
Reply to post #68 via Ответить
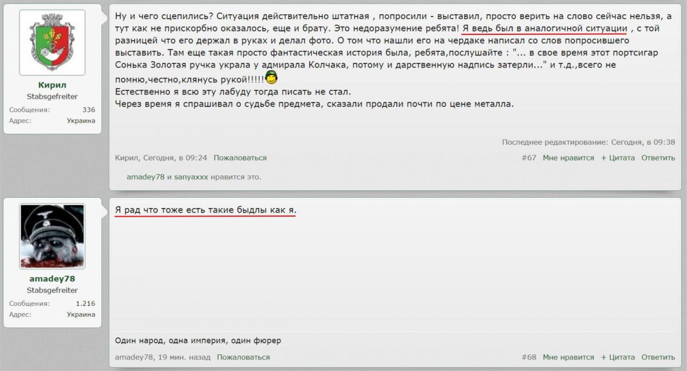click(658, 357)
